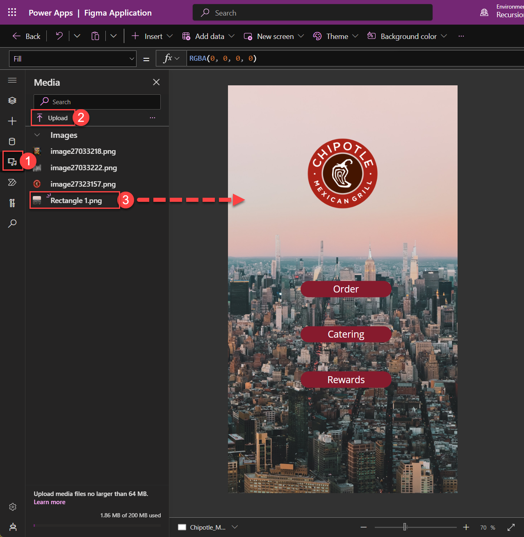
Task: Adjust the zoom slider at bottom
Action: pos(405,527)
